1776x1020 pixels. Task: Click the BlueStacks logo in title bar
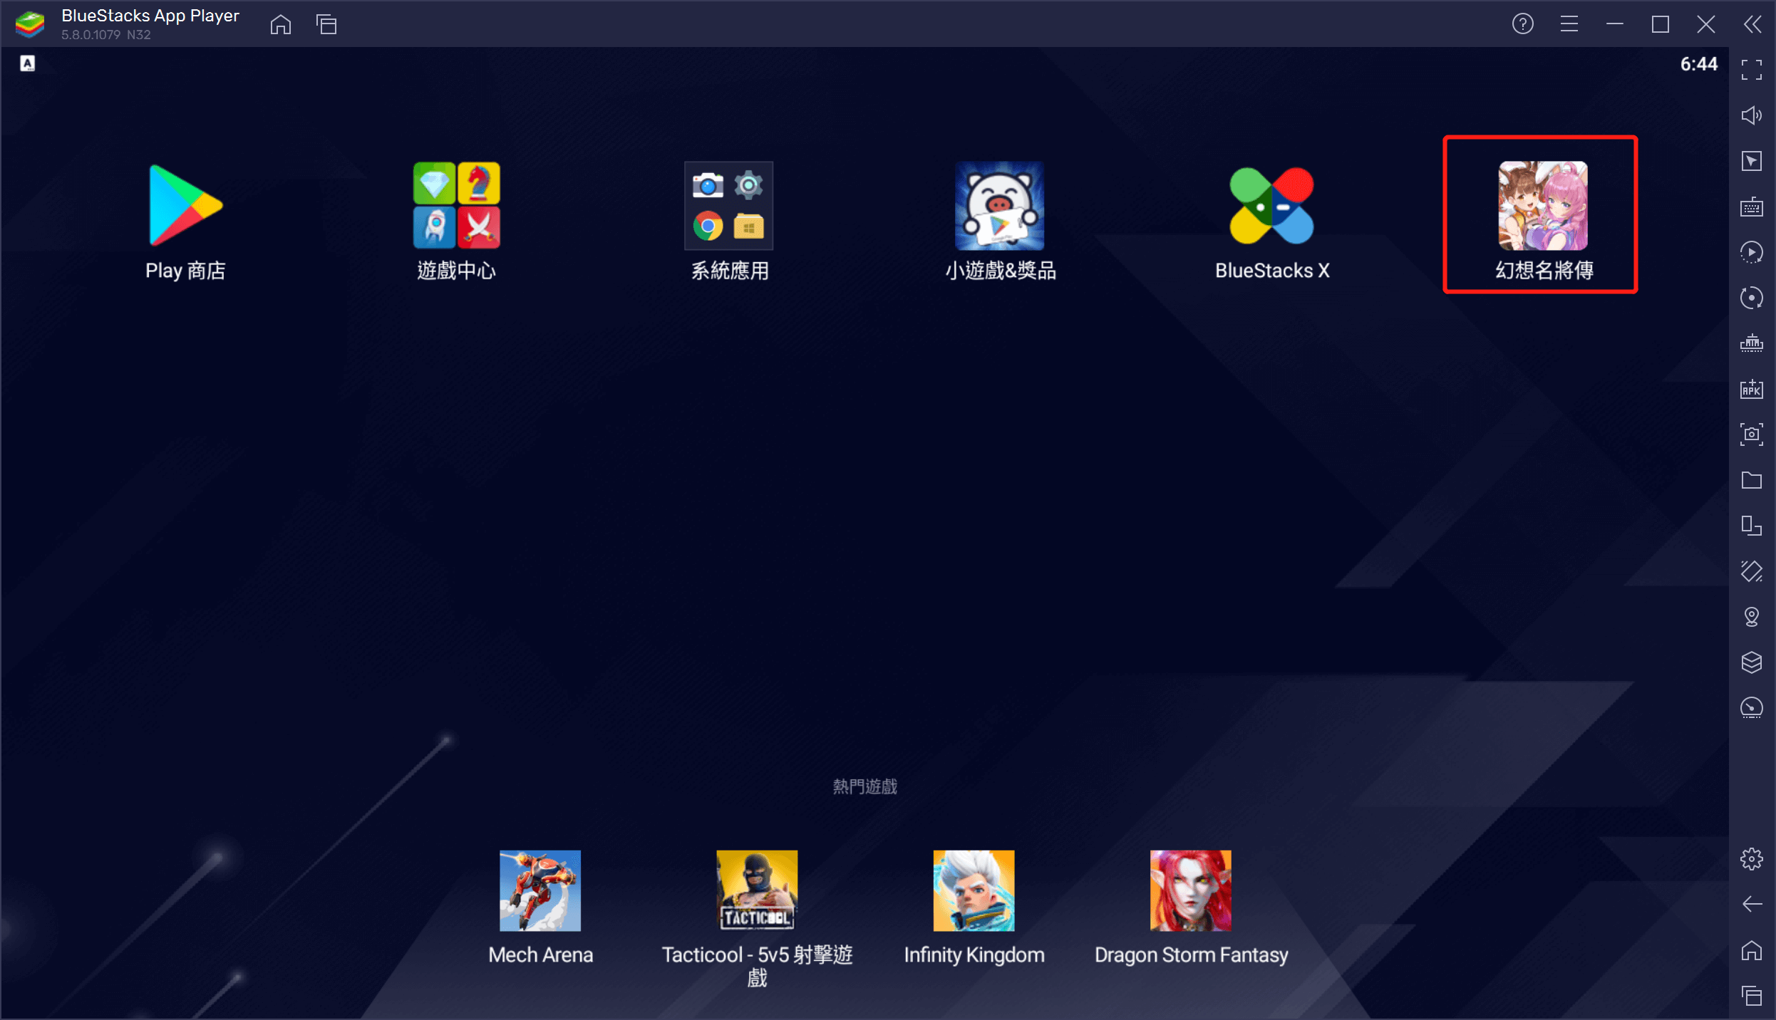(x=30, y=24)
